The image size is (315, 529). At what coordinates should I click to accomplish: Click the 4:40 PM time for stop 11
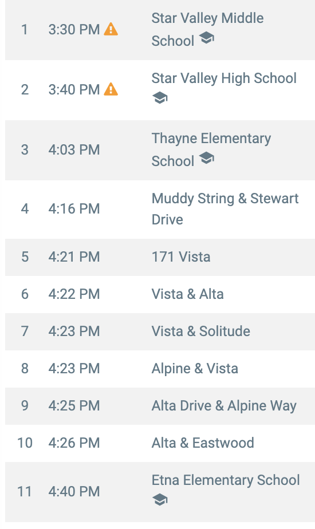(74, 492)
